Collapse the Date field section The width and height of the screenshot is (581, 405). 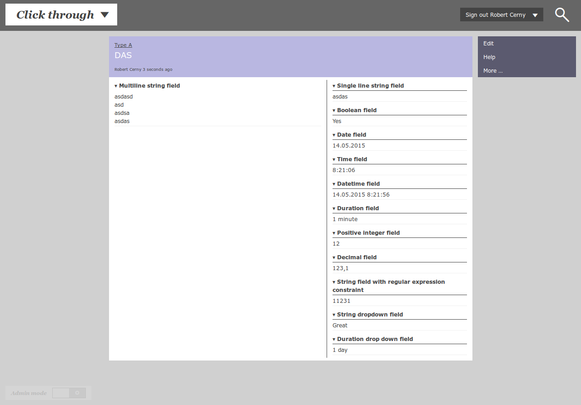coord(334,135)
